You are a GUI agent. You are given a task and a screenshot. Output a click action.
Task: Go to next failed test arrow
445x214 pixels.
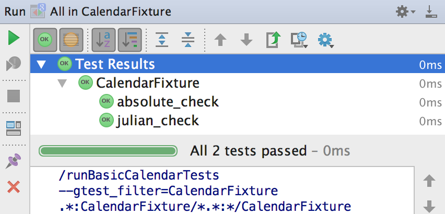tap(246, 39)
